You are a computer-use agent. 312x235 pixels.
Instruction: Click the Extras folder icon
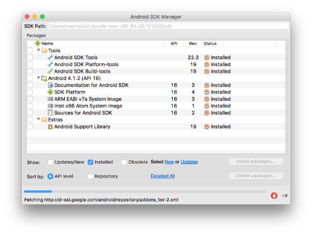(44, 120)
